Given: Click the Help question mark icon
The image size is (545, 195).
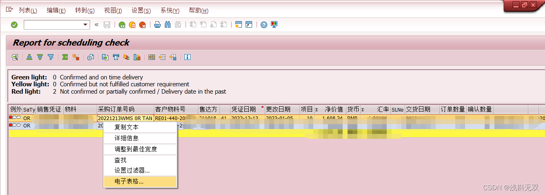Looking at the screenshot, I should coord(264,25).
